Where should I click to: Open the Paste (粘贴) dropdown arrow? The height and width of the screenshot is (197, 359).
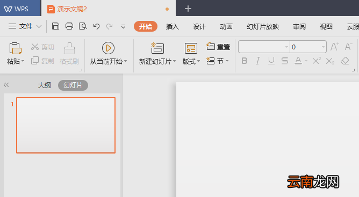tap(23, 61)
